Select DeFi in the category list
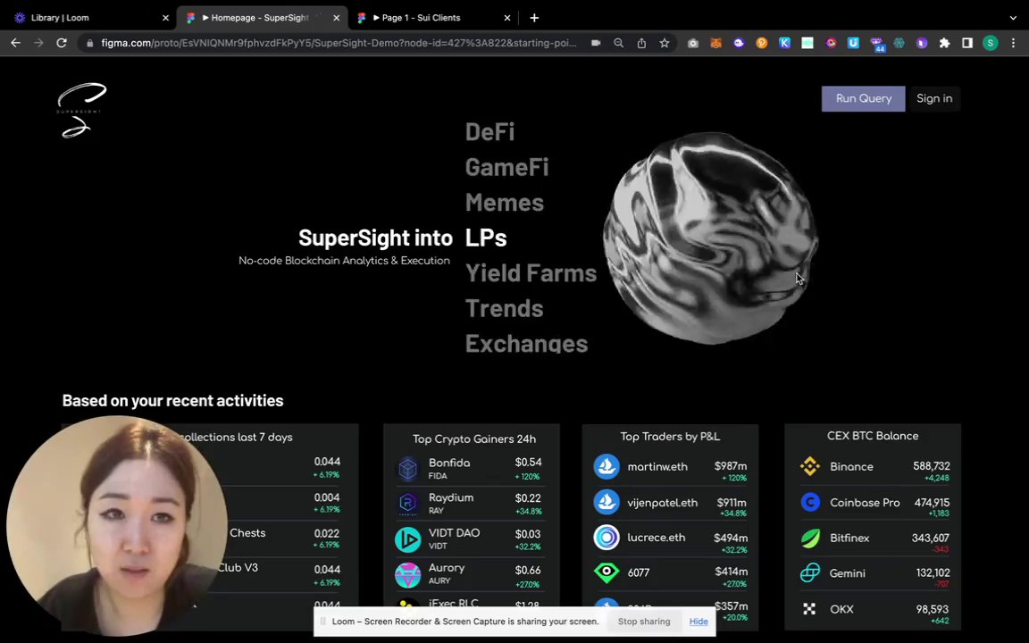 [x=489, y=132]
